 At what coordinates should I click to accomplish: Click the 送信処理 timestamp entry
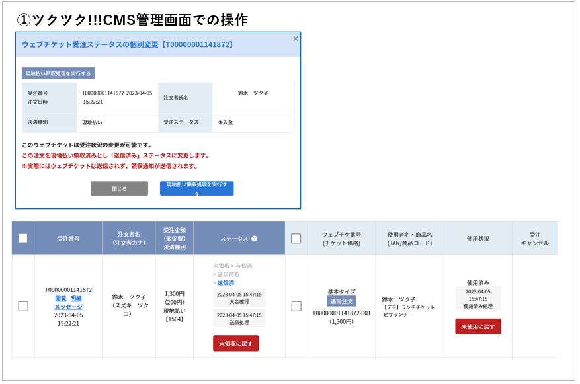[x=239, y=318]
